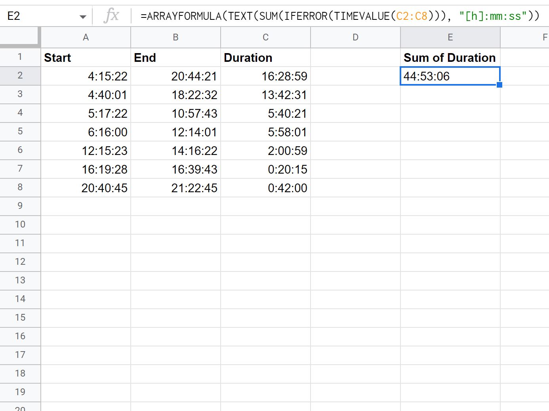Click the cell containing 4:15:22
The height and width of the screenshot is (411, 549).
pos(86,76)
